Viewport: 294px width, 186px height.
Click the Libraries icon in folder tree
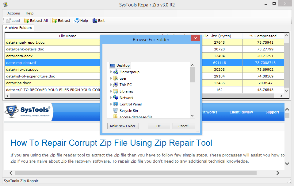(x=116, y=91)
